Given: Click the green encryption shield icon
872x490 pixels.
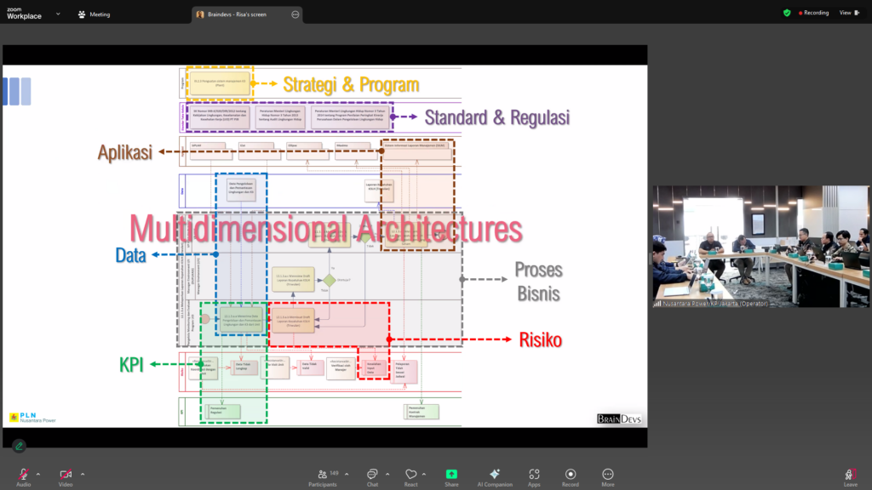Looking at the screenshot, I should pos(787,13).
